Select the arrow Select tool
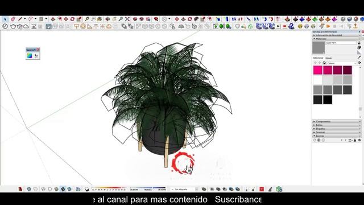 (5, 19)
